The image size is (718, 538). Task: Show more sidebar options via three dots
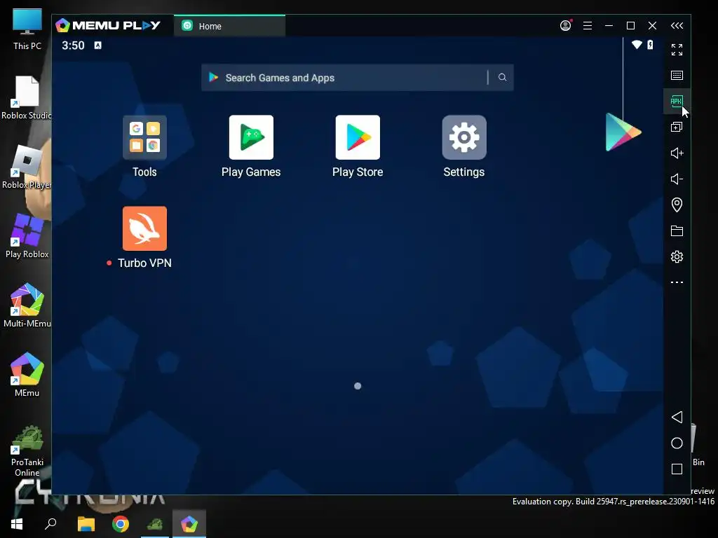click(x=677, y=282)
